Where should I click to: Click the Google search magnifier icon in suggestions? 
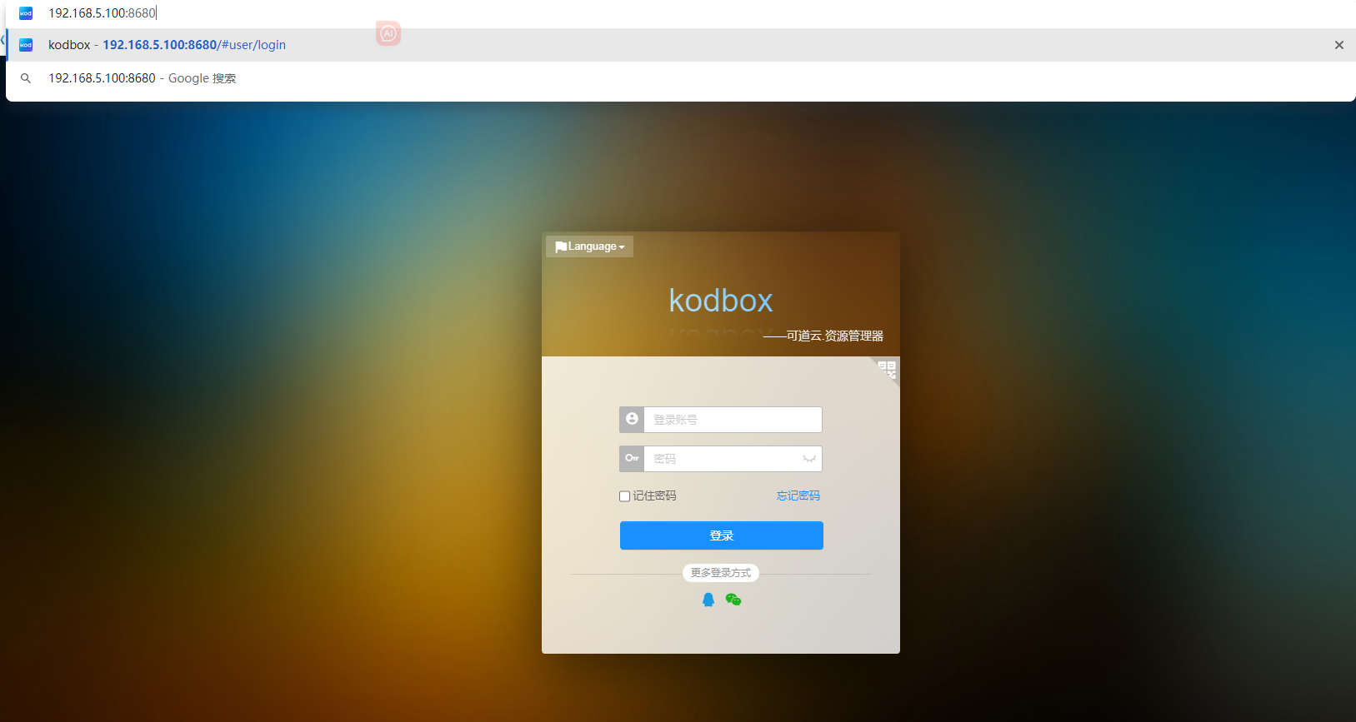click(26, 78)
